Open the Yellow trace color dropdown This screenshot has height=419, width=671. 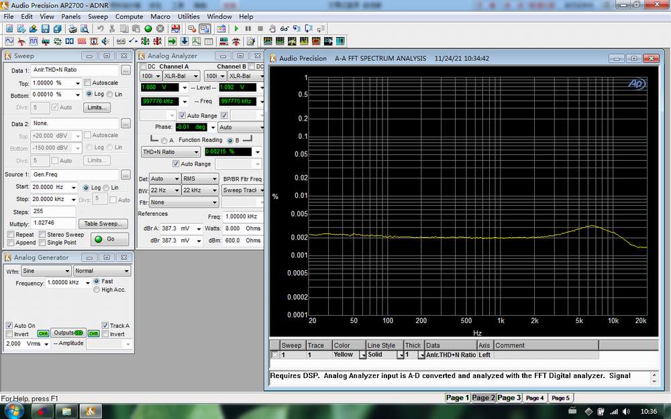pyautogui.click(x=362, y=355)
